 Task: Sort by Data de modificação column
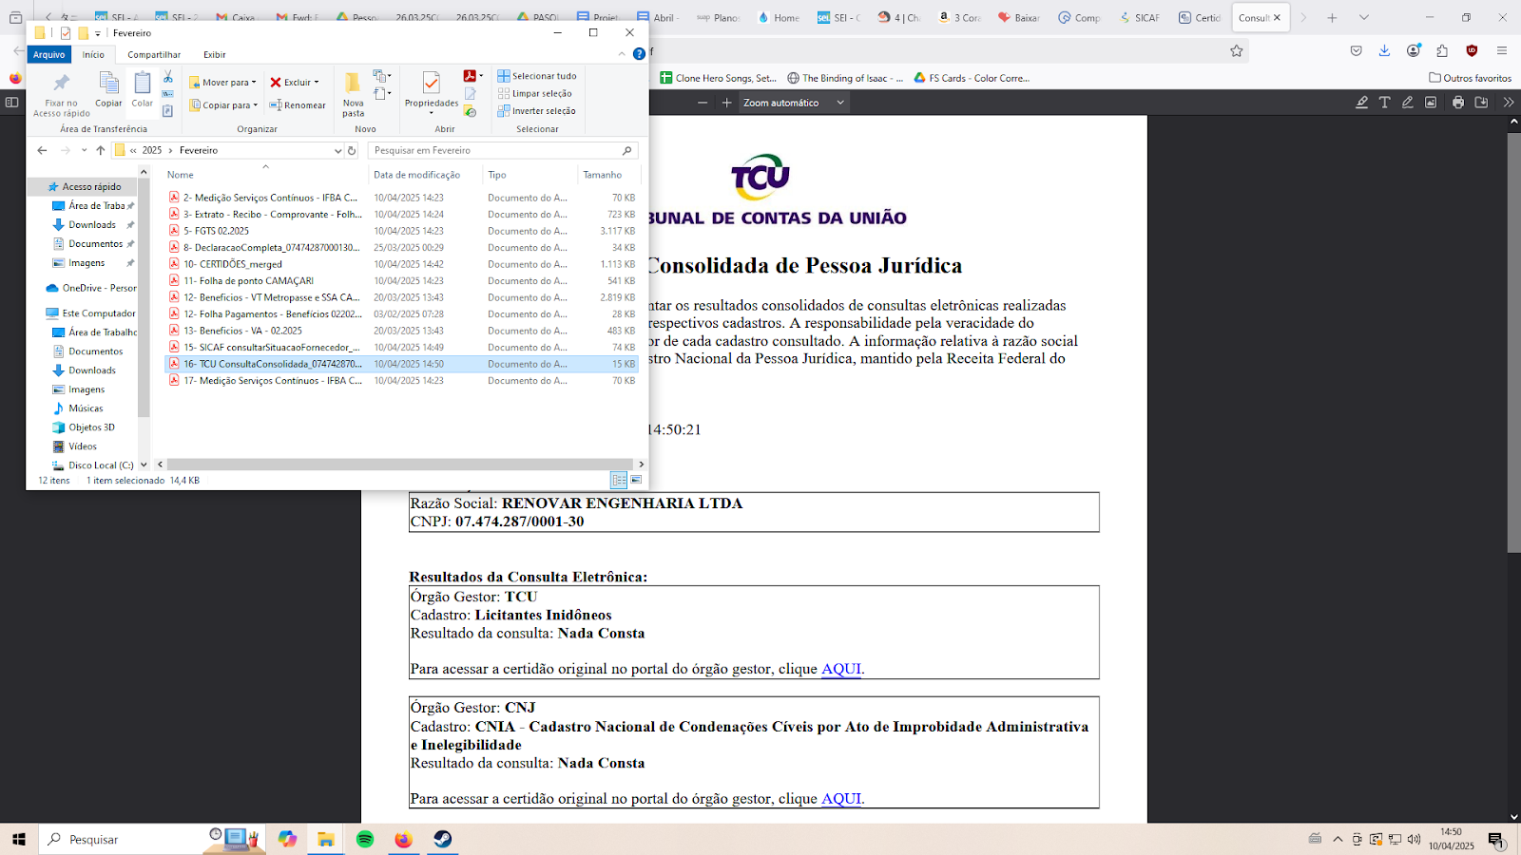click(x=416, y=175)
